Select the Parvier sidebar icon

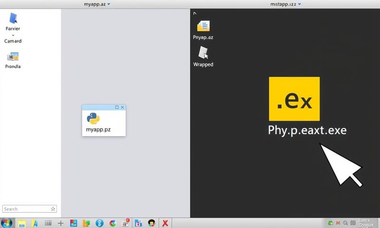tap(13, 19)
